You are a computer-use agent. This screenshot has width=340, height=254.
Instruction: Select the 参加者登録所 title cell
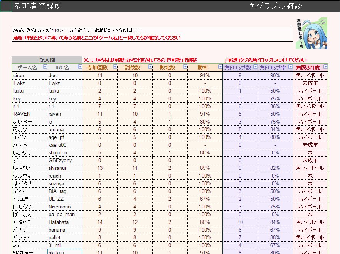coord(38,6)
